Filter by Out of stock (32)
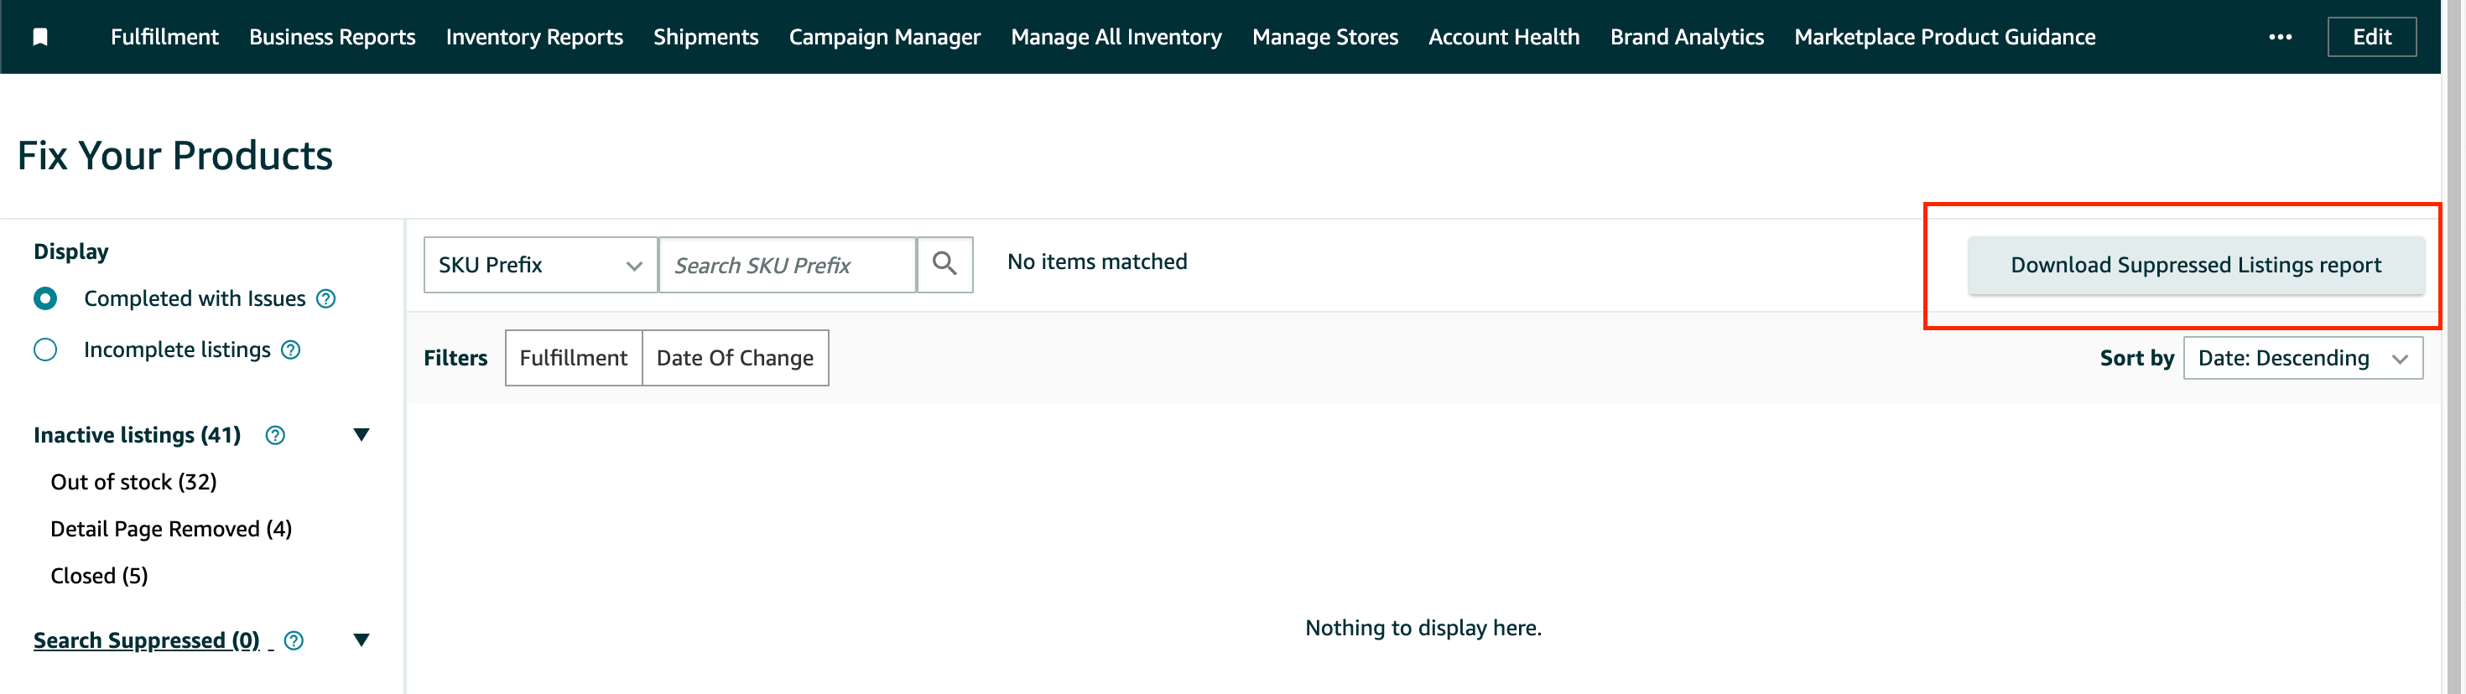 coord(133,483)
